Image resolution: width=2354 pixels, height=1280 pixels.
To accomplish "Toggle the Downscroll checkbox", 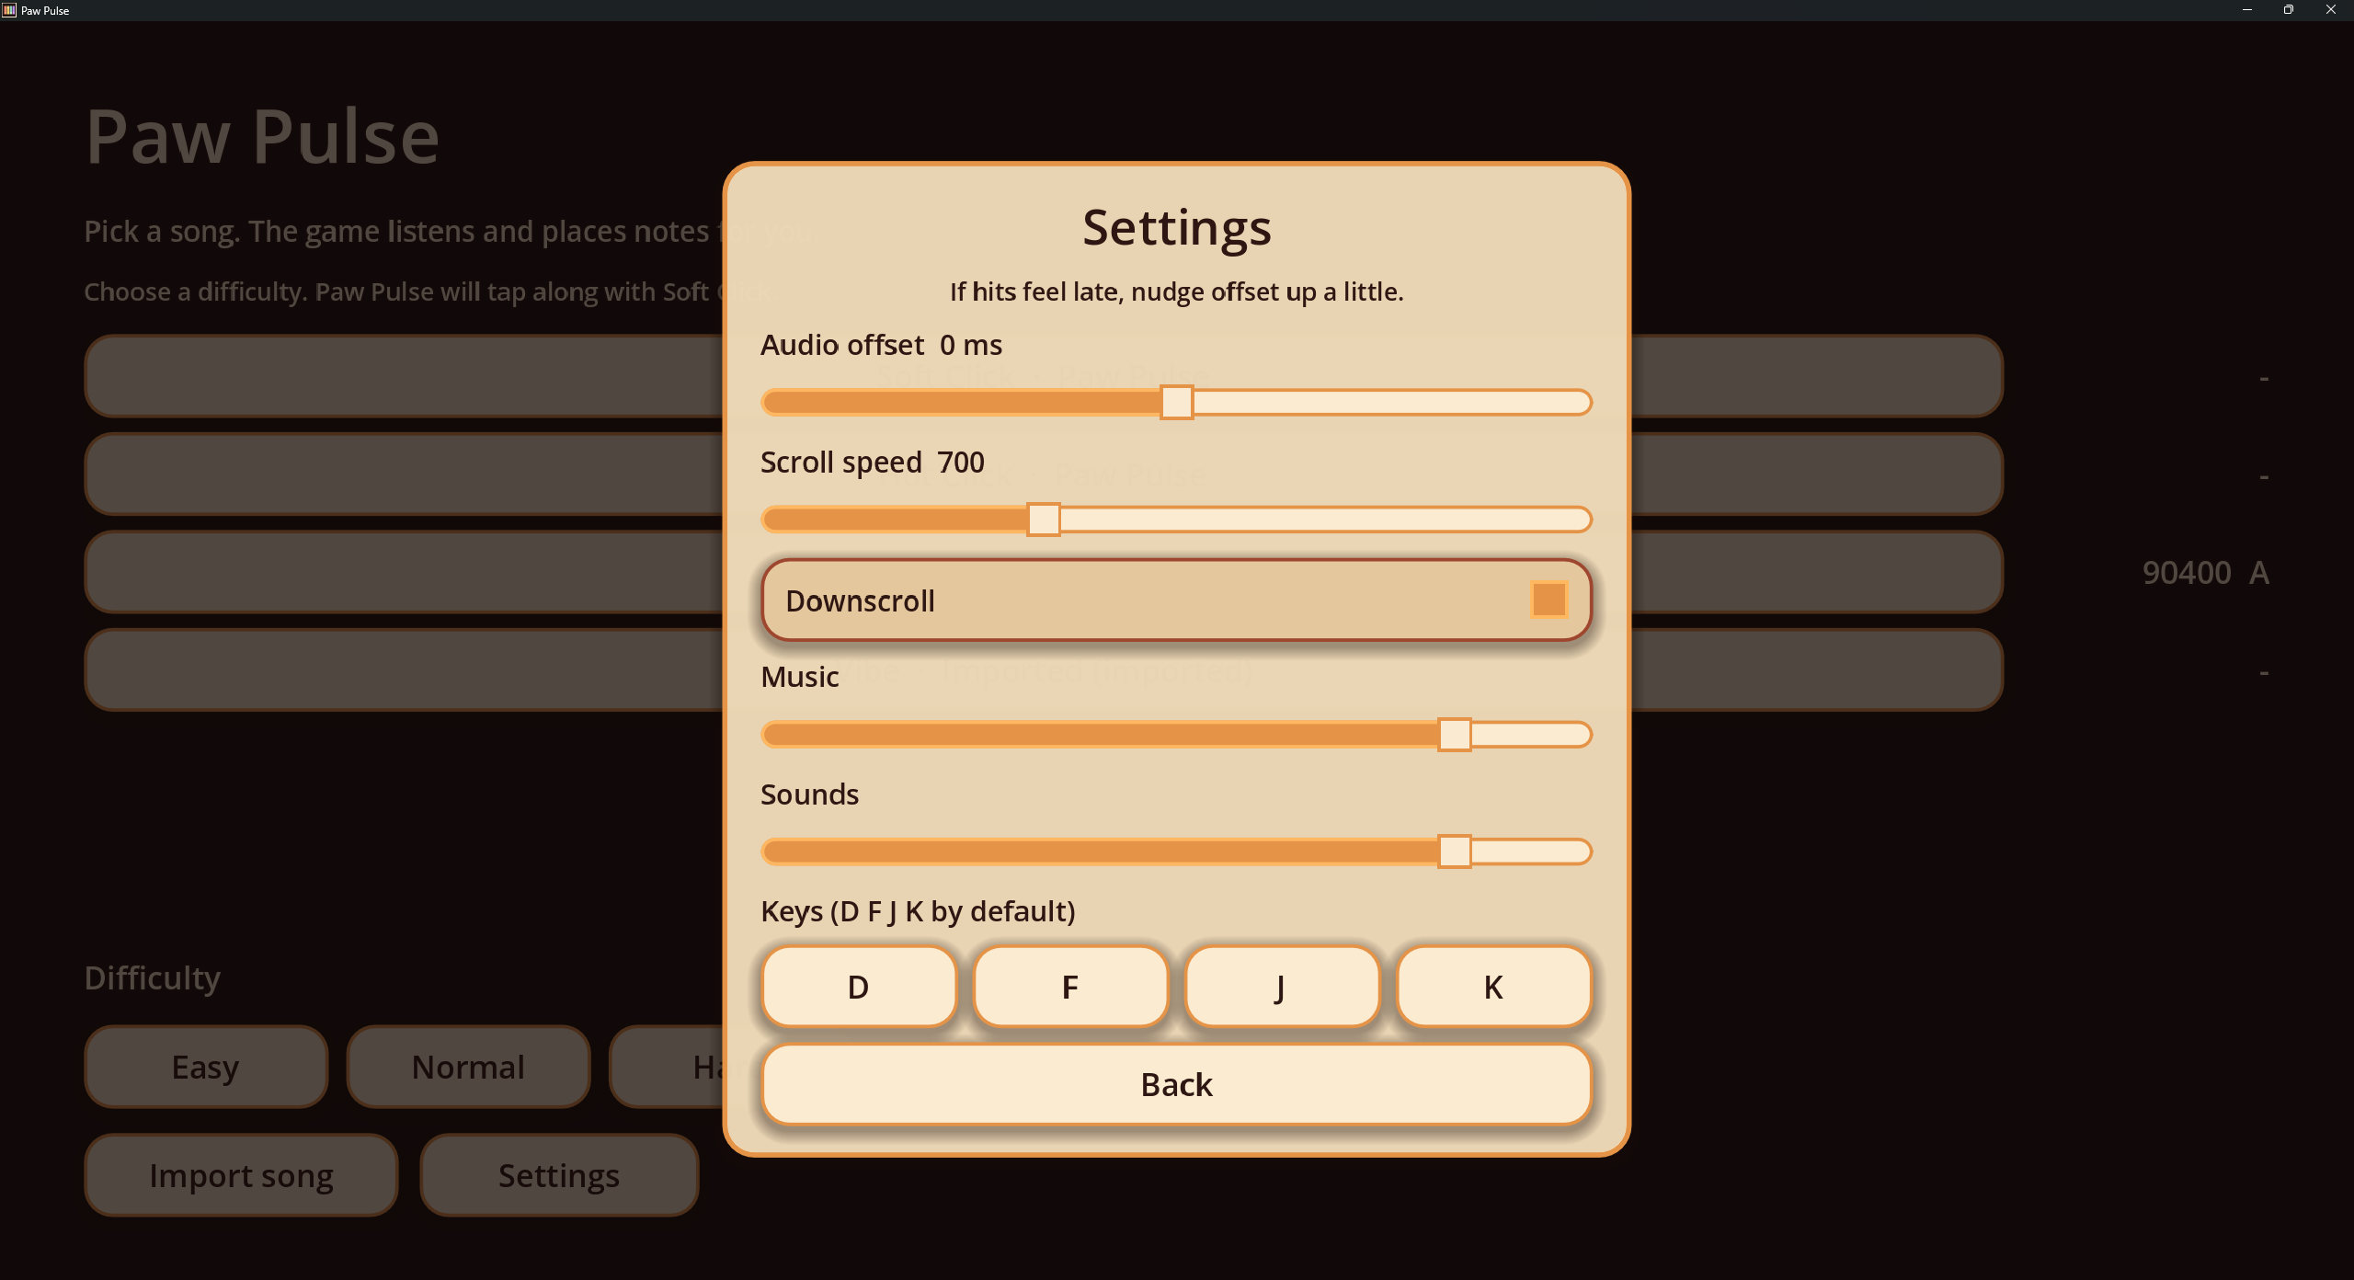I will point(1548,600).
